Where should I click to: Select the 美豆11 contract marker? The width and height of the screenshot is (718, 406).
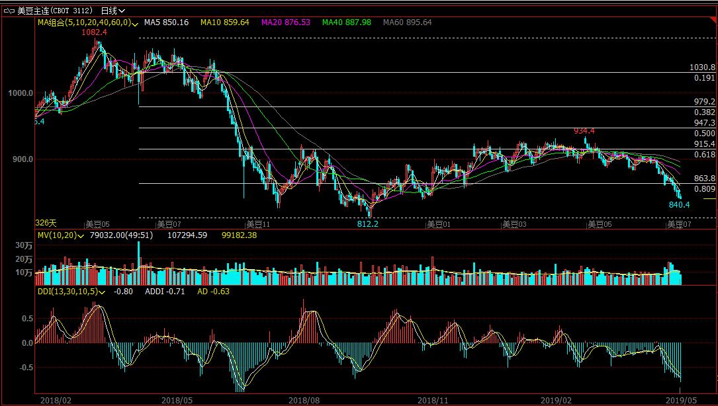point(258,224)
